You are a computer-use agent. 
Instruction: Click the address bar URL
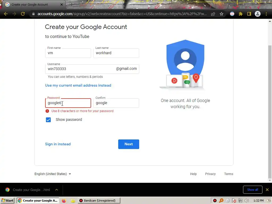[x=122, y=14]
